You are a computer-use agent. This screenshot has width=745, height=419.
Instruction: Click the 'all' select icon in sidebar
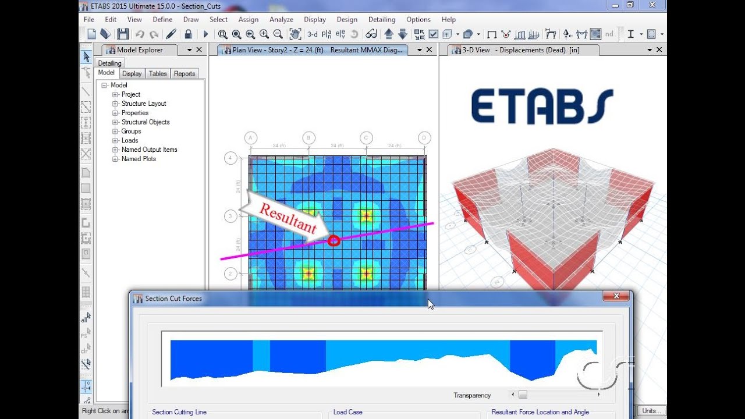pyautogui.click(x=86, y=319)
